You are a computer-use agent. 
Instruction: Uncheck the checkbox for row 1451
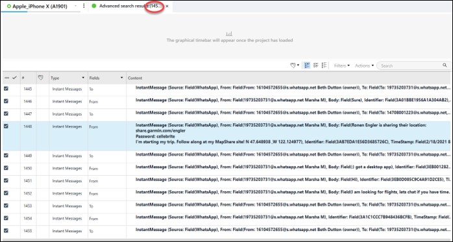coord(6,180)
